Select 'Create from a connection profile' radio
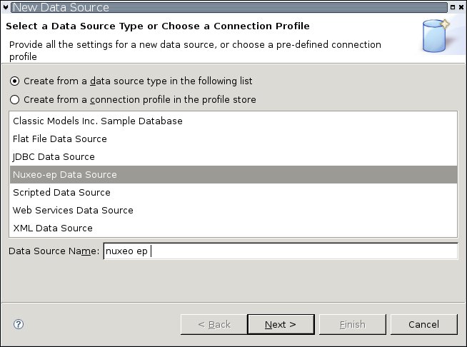The width and height of the screenshot is (467, 347). tap(15, 99)
